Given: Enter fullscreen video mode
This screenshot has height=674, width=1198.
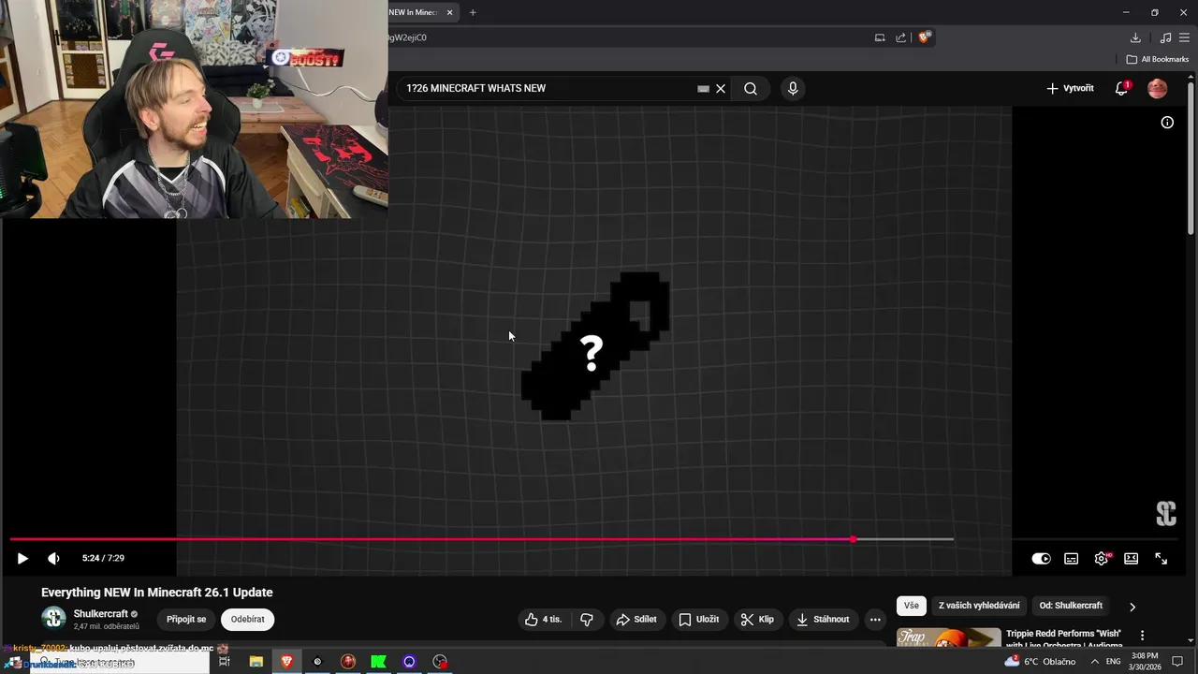Looking at the screenshot, I should click(x=1161, y=559).
